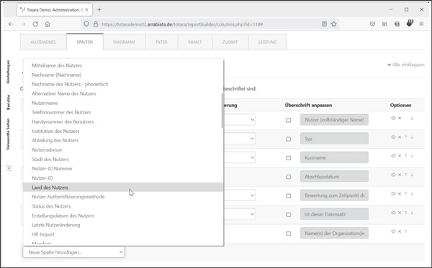The width and height of the screenshot is (432, 268).
Task: Open the Neue Spalte hinzufügen dropdown
Action: pos(73,252)
